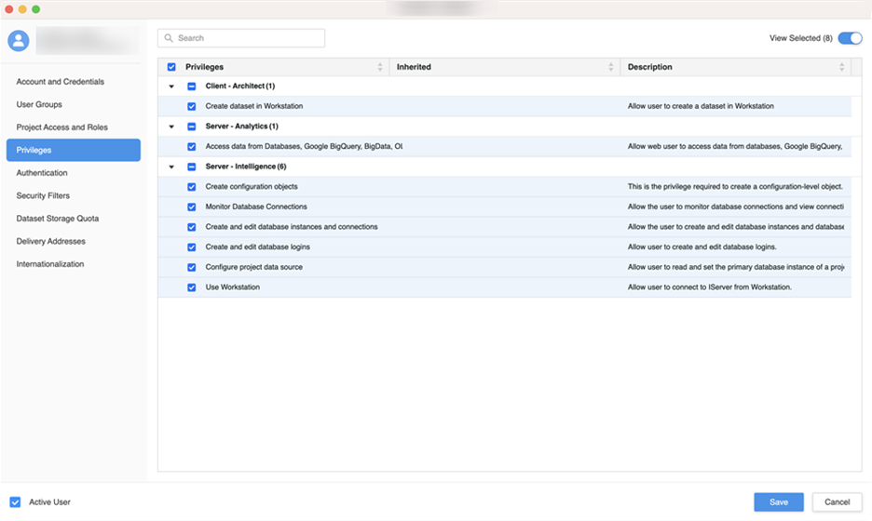872x521 pixels.
Task: Open the Security Filters section
Action: (43, 196)
